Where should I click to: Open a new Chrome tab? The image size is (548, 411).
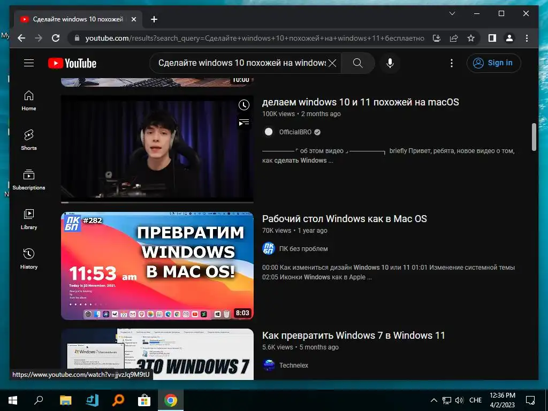(154, 19)
